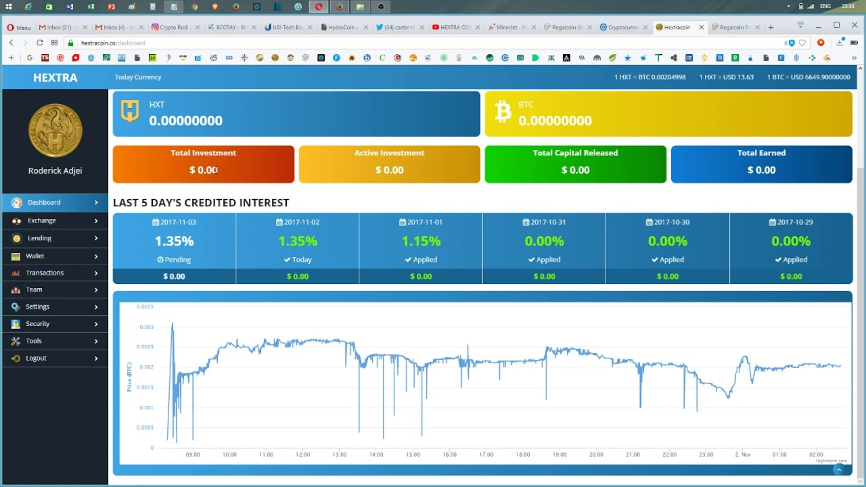Click the Logout power icon in sidebar

tap(16, 358)
